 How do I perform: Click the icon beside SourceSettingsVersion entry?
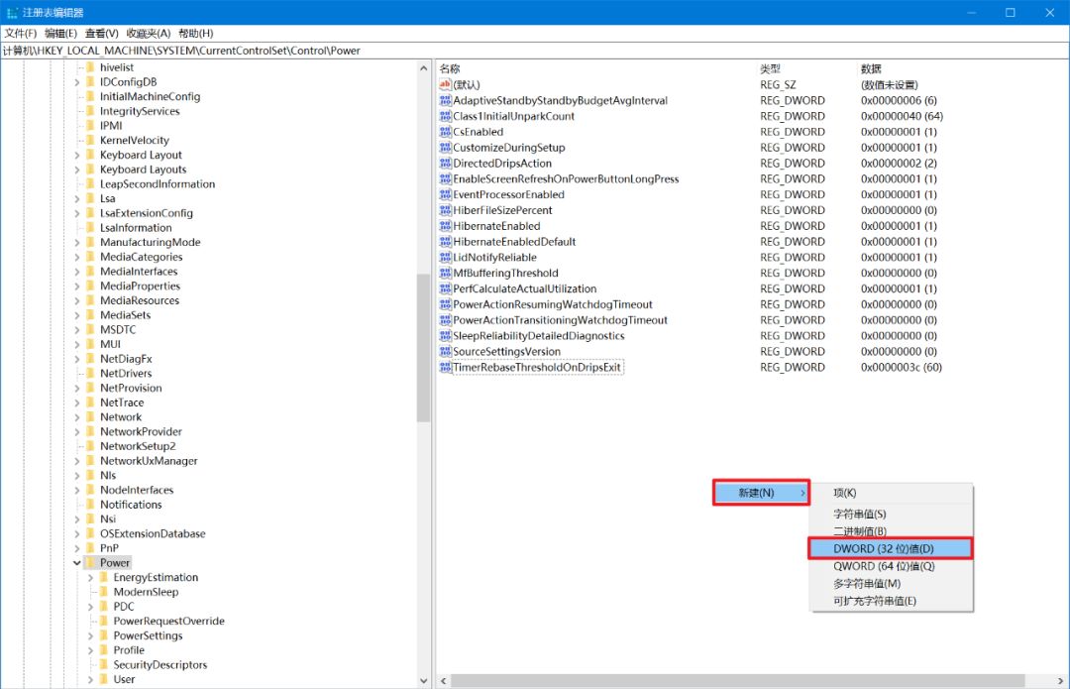pos(445,352)
